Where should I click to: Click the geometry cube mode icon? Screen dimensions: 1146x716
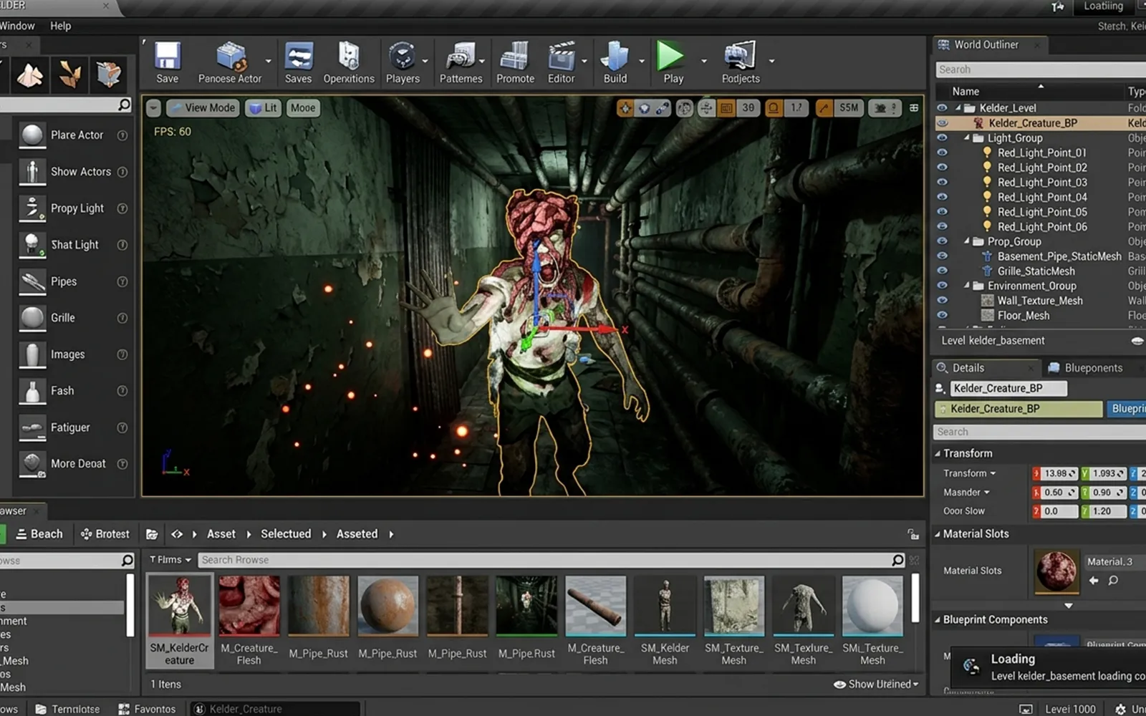tap(109, 74)
